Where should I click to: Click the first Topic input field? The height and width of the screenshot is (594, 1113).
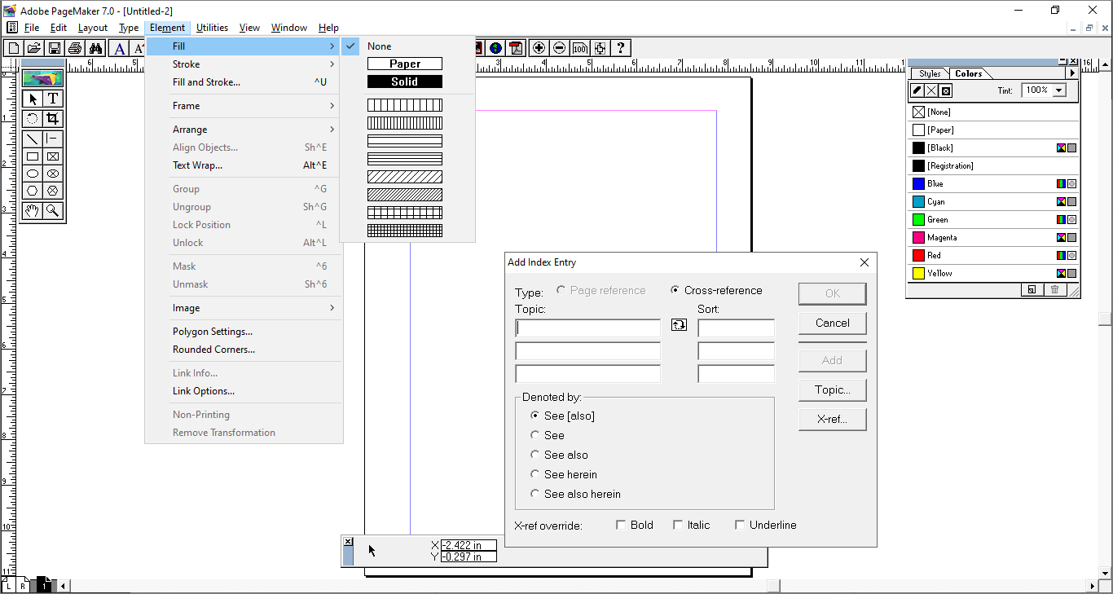(587, 328)
